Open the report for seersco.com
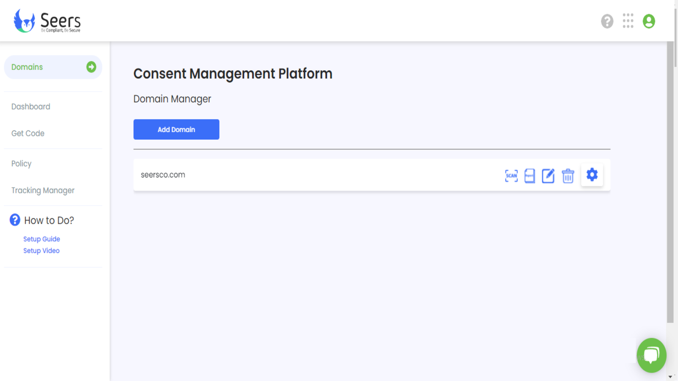 pyautogui.click(x=530, y=175)
